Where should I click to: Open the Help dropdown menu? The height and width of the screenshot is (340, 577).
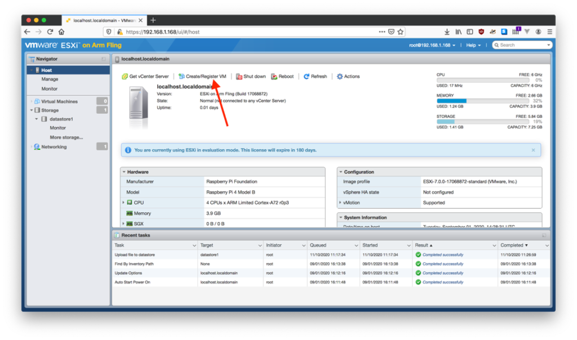point(473,45)
